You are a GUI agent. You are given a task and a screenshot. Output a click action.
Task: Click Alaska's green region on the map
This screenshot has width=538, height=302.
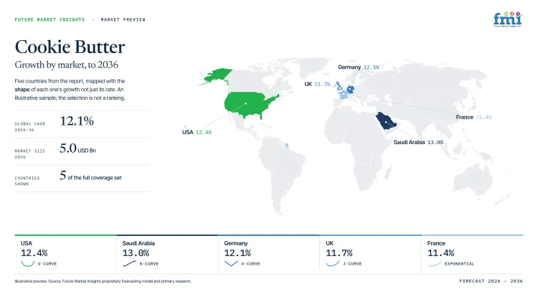[215, 76]
